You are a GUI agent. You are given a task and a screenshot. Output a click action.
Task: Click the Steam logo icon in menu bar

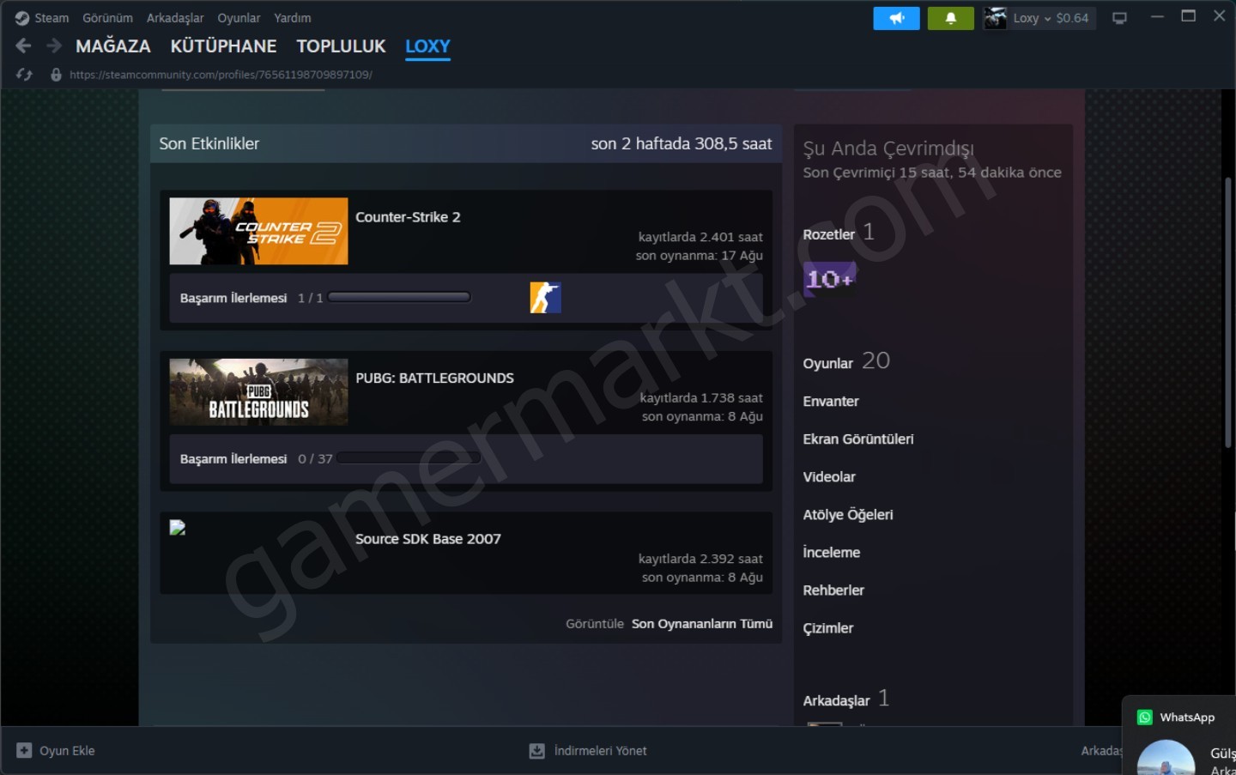pyautogui.click(x=22, y=18)
